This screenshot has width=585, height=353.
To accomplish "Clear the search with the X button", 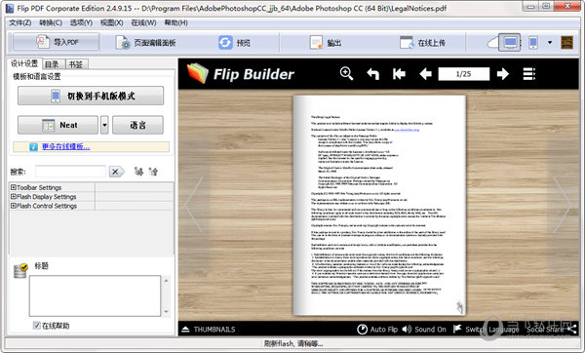I will point(116,172).
